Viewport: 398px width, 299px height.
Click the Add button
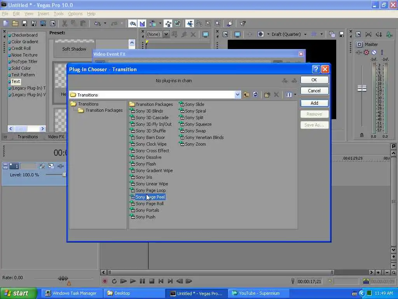pyautogui.click(x=314, y=103)
